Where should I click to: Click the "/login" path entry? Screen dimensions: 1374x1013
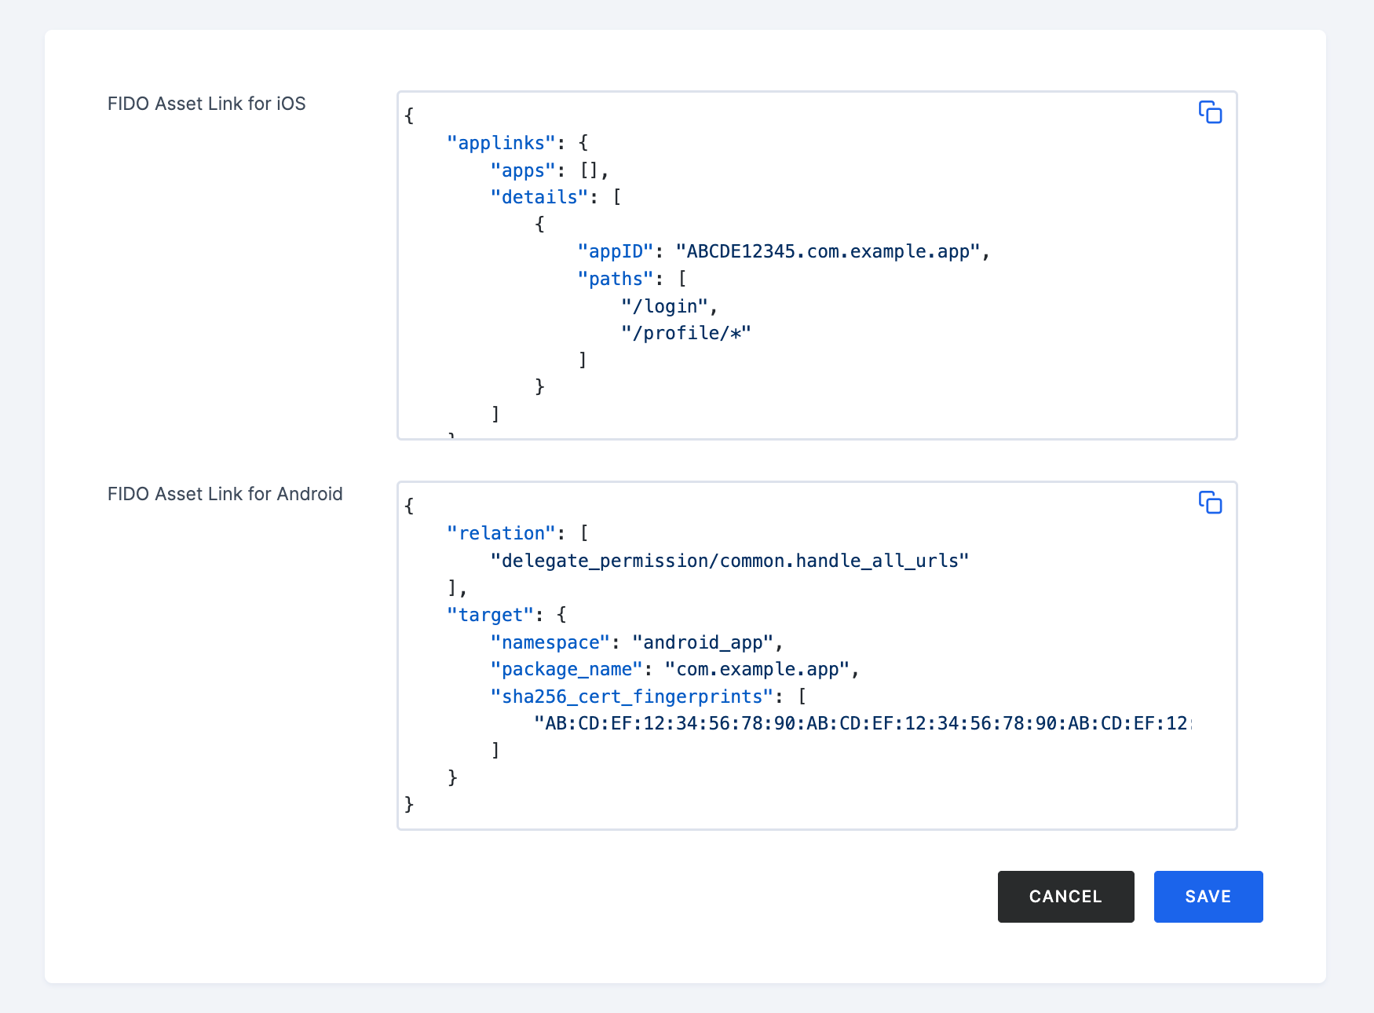[x=664, y=306]
